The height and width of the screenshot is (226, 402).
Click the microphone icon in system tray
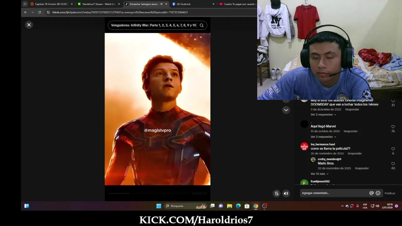point(357,206)
